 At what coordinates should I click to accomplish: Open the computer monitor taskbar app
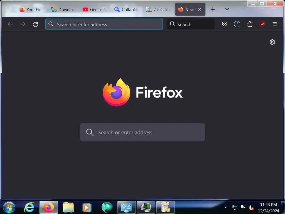(146, 207)
